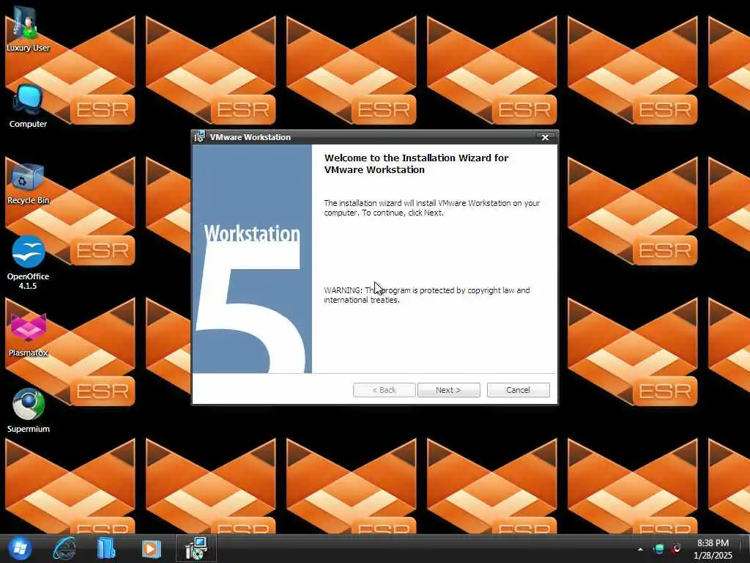
Task: Click Next in the installation wizard
Action: [x=449, y=390]
